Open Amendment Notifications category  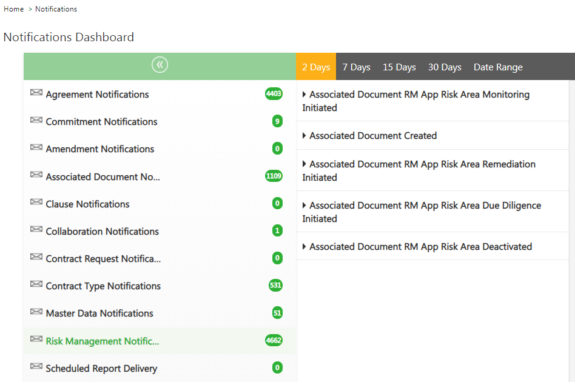[100, 149]
